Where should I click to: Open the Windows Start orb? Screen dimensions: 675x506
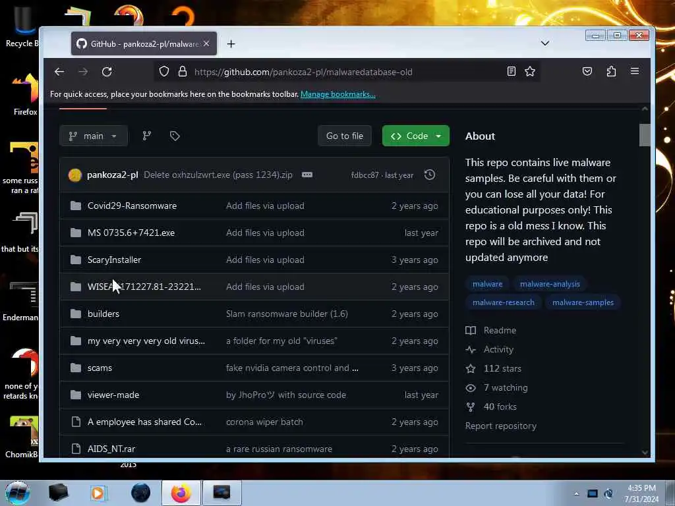click(x=17, y=493)
